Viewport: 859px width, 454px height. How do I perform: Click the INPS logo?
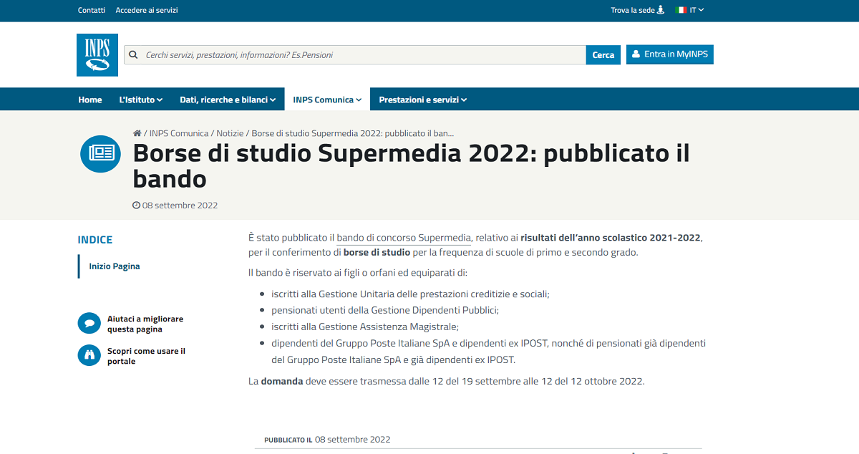(97, 54)
